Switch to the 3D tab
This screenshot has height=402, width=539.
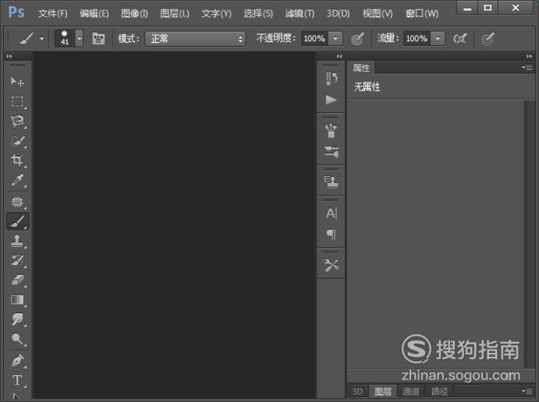tap(357, 391)
